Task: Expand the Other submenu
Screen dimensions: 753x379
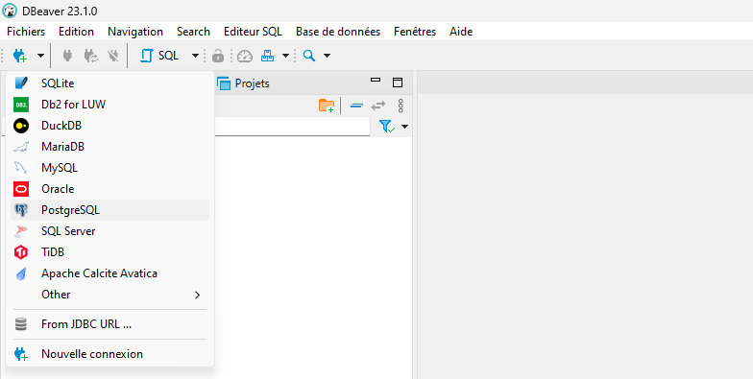Action: pos(109,295)
